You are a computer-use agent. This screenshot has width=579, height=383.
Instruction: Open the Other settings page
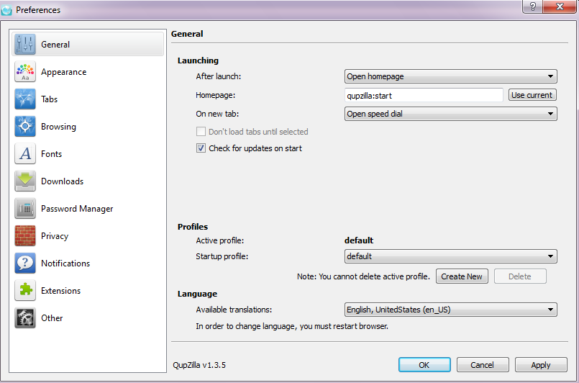coord(88,318)
